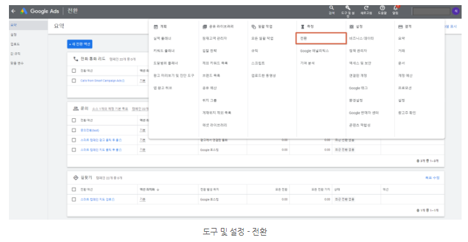Image resolution: width=468 pixels, height=242 pixels.
Task: Open 앱 광고 허브 menu item
Action: (163, 88)
